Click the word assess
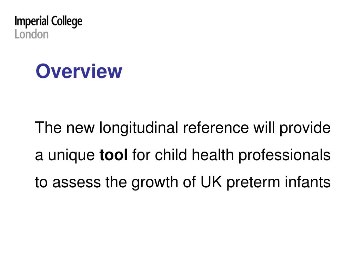Screen dimensions: 353x264 click(x=77, y=183)
